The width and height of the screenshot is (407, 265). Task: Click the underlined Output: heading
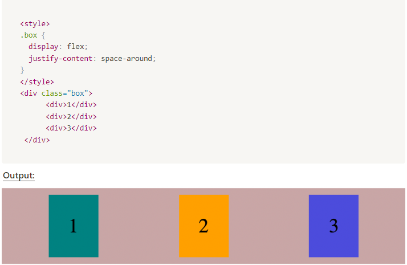19,176
